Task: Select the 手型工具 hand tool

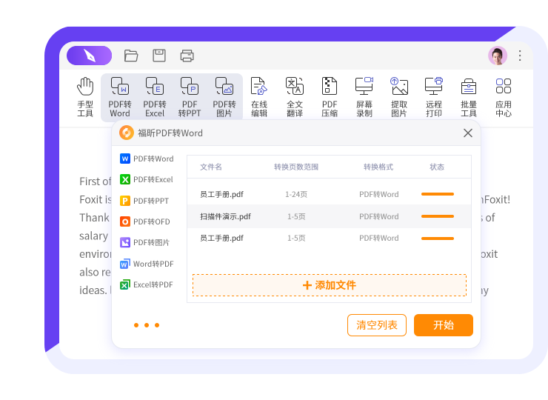Action: pyautogui.click(x=85, y=97)
